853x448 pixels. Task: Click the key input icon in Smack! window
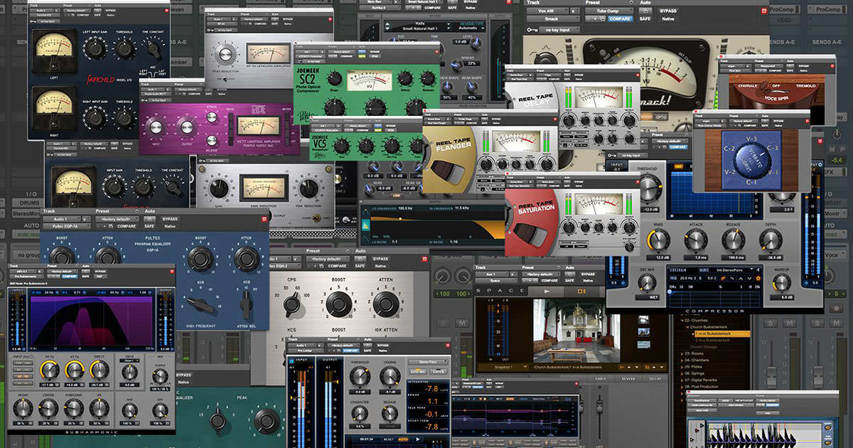(x=532, y=31)
